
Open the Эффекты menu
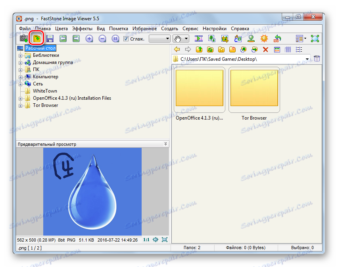pos(82,29)
